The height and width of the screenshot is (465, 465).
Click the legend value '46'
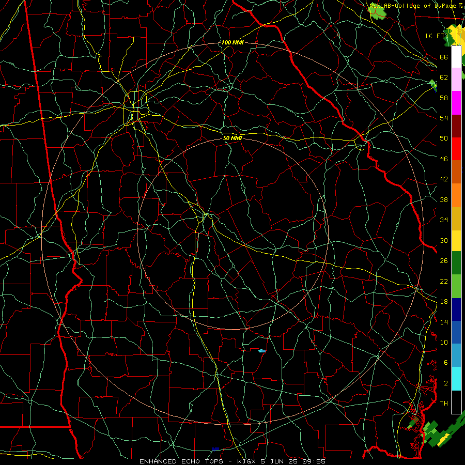click(444, 159)
